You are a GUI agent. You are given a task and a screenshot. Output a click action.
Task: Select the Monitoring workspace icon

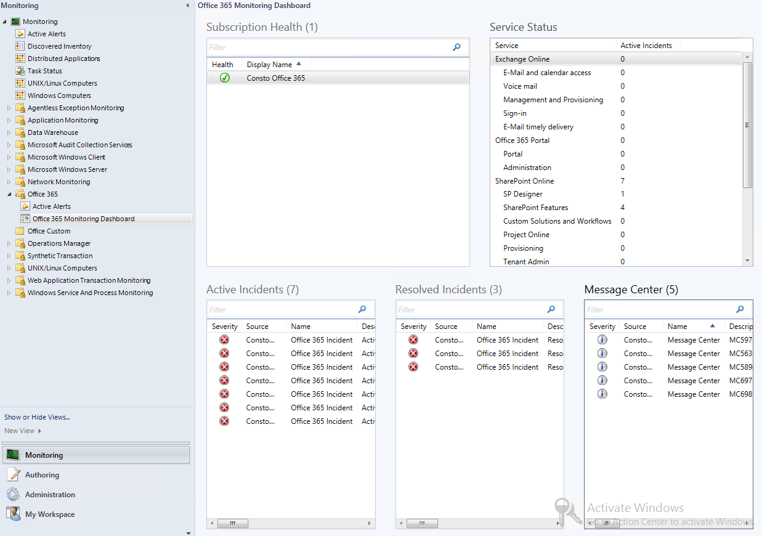(x=12, y=455)
